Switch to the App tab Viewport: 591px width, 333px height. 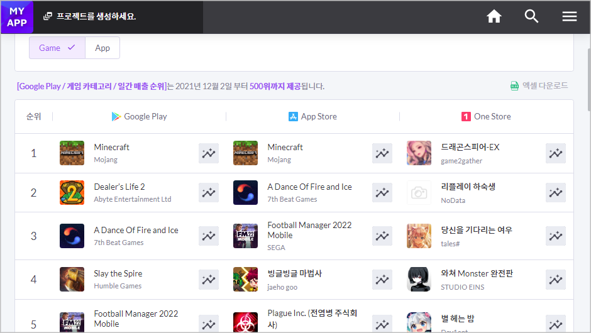[x=102, y=48]
